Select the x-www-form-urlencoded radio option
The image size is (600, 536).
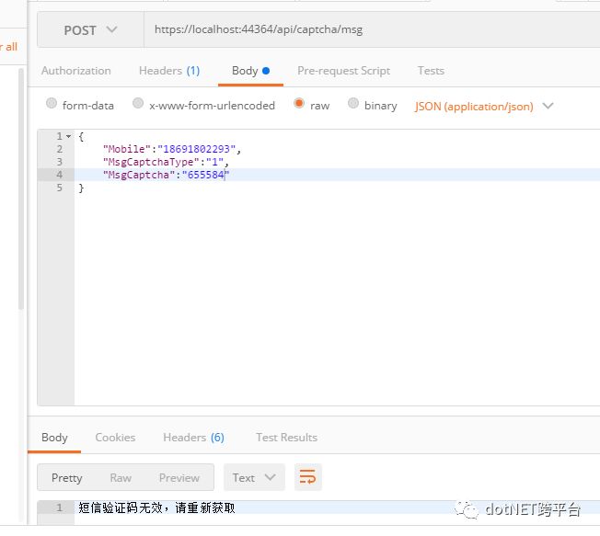(x=138, y=103)
